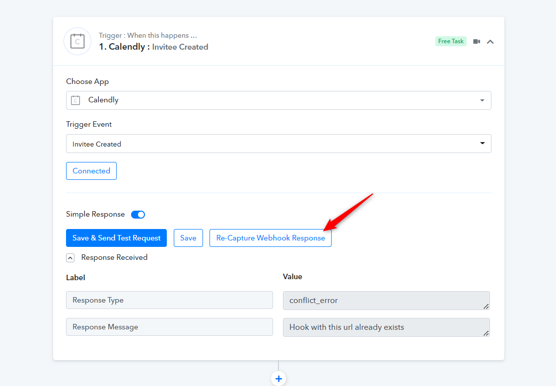Open the video tutorial camera icon
The image size is (556, 386).
click(477, 42)
